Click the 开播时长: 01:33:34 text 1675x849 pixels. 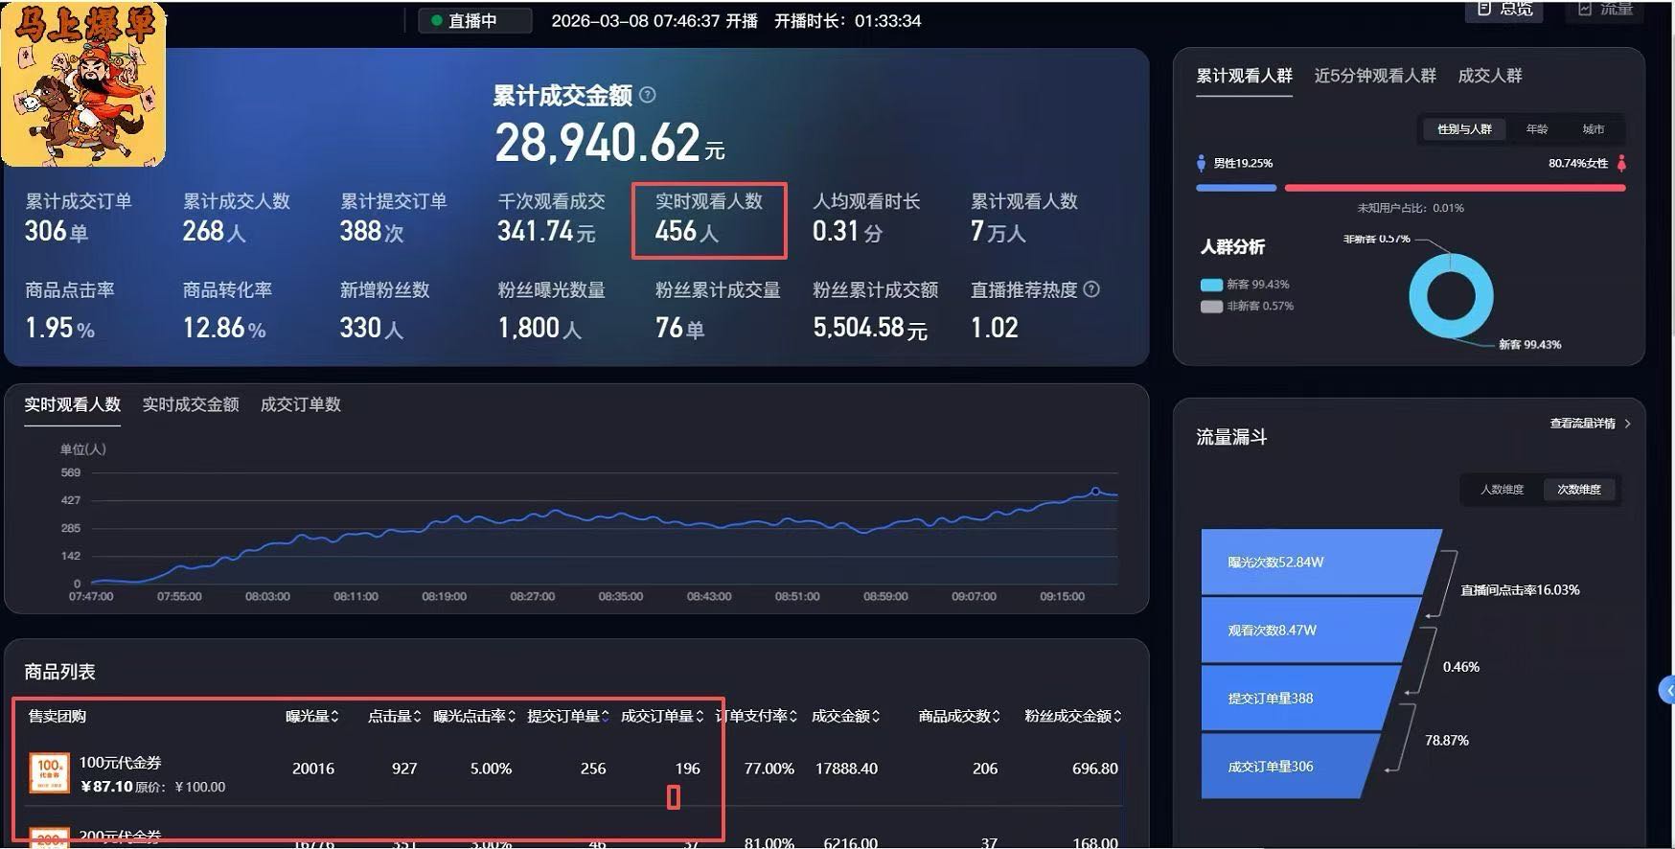(x=847, y=21)
